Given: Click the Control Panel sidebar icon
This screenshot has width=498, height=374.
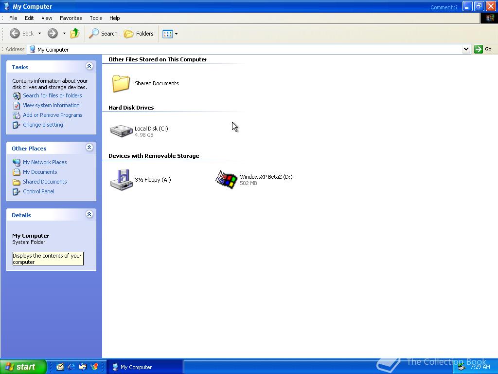Looking at the screenshot, I should (x=17, y=192).
